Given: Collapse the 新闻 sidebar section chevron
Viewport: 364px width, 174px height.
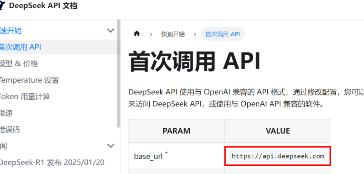Looking at the screenshot, I should pyautogui.click(x=110, y=146).
